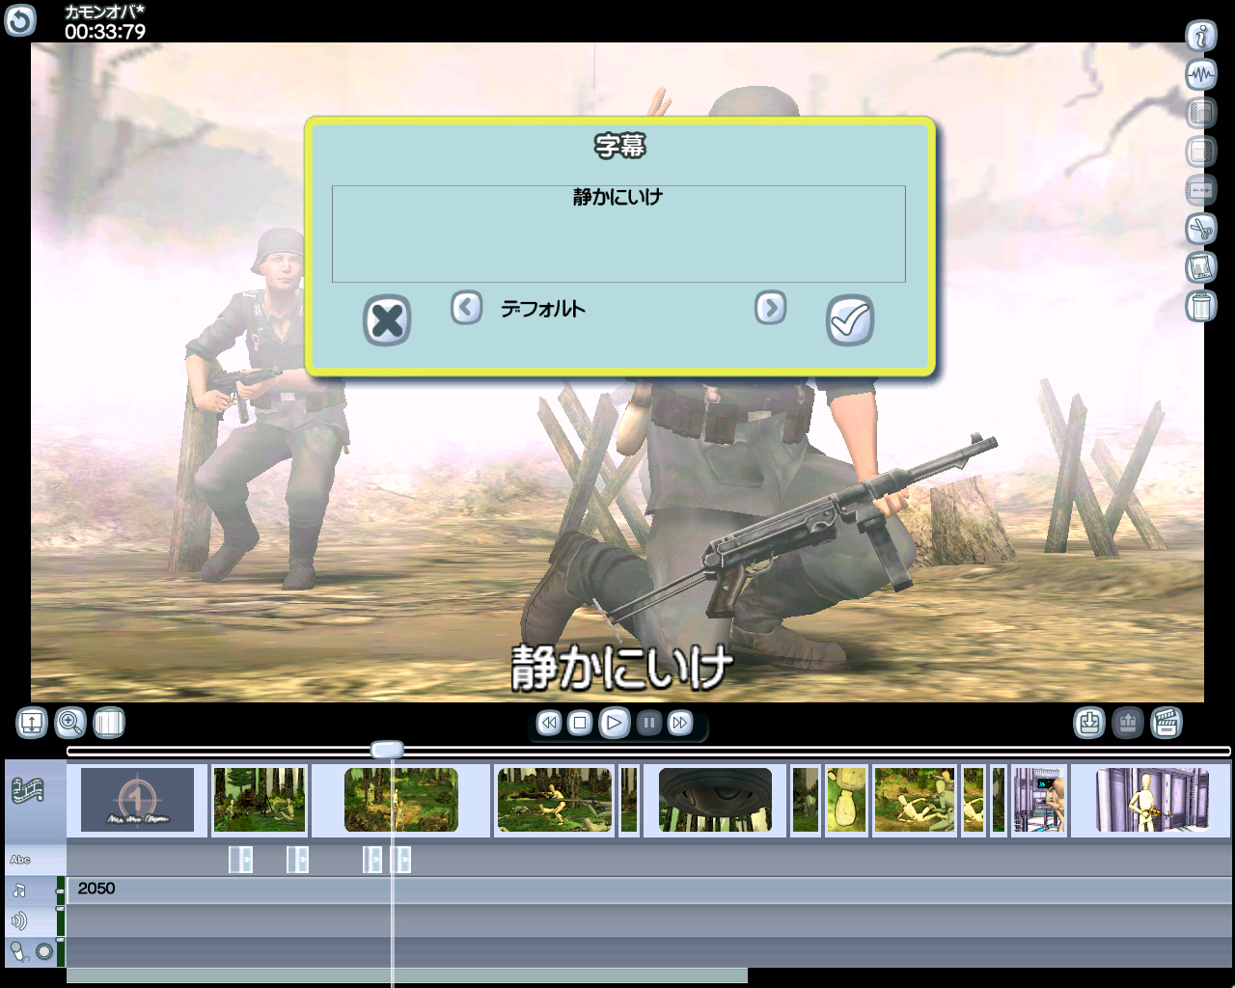Stop movie playback
The height and width of the screenshot is (988, 1235).
tap(580, 723)
